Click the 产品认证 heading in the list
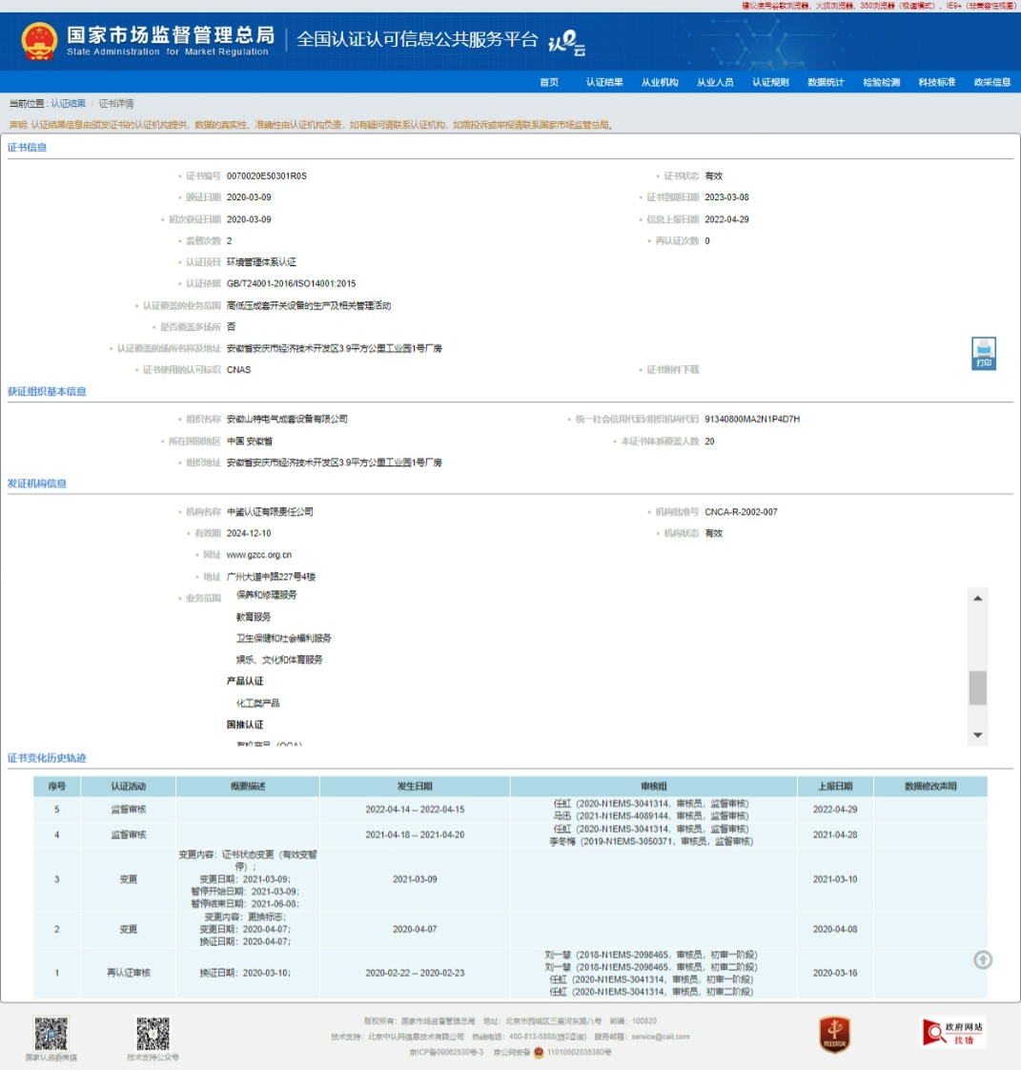This screenshot has width=1021, height=1070. [x=245, y=681]
